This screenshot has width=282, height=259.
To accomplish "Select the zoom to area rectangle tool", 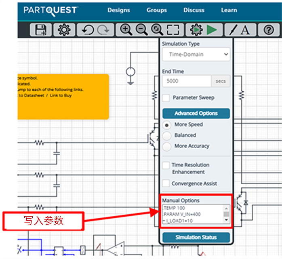I will [173, 30].
